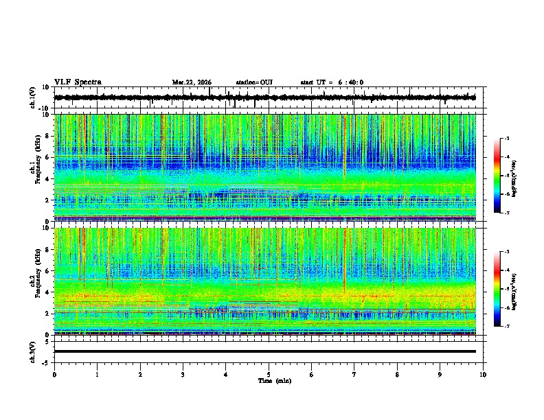Click the time axis tick label "5"
The width and height of the screenshot is (544, 420).
point(269,375)
